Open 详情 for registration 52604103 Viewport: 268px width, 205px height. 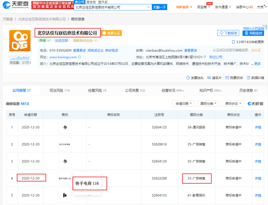click(258, 195)
